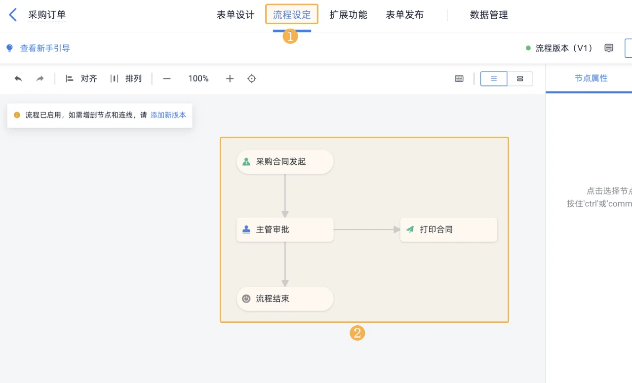Zoom out using the minus icon

(166, 78)
